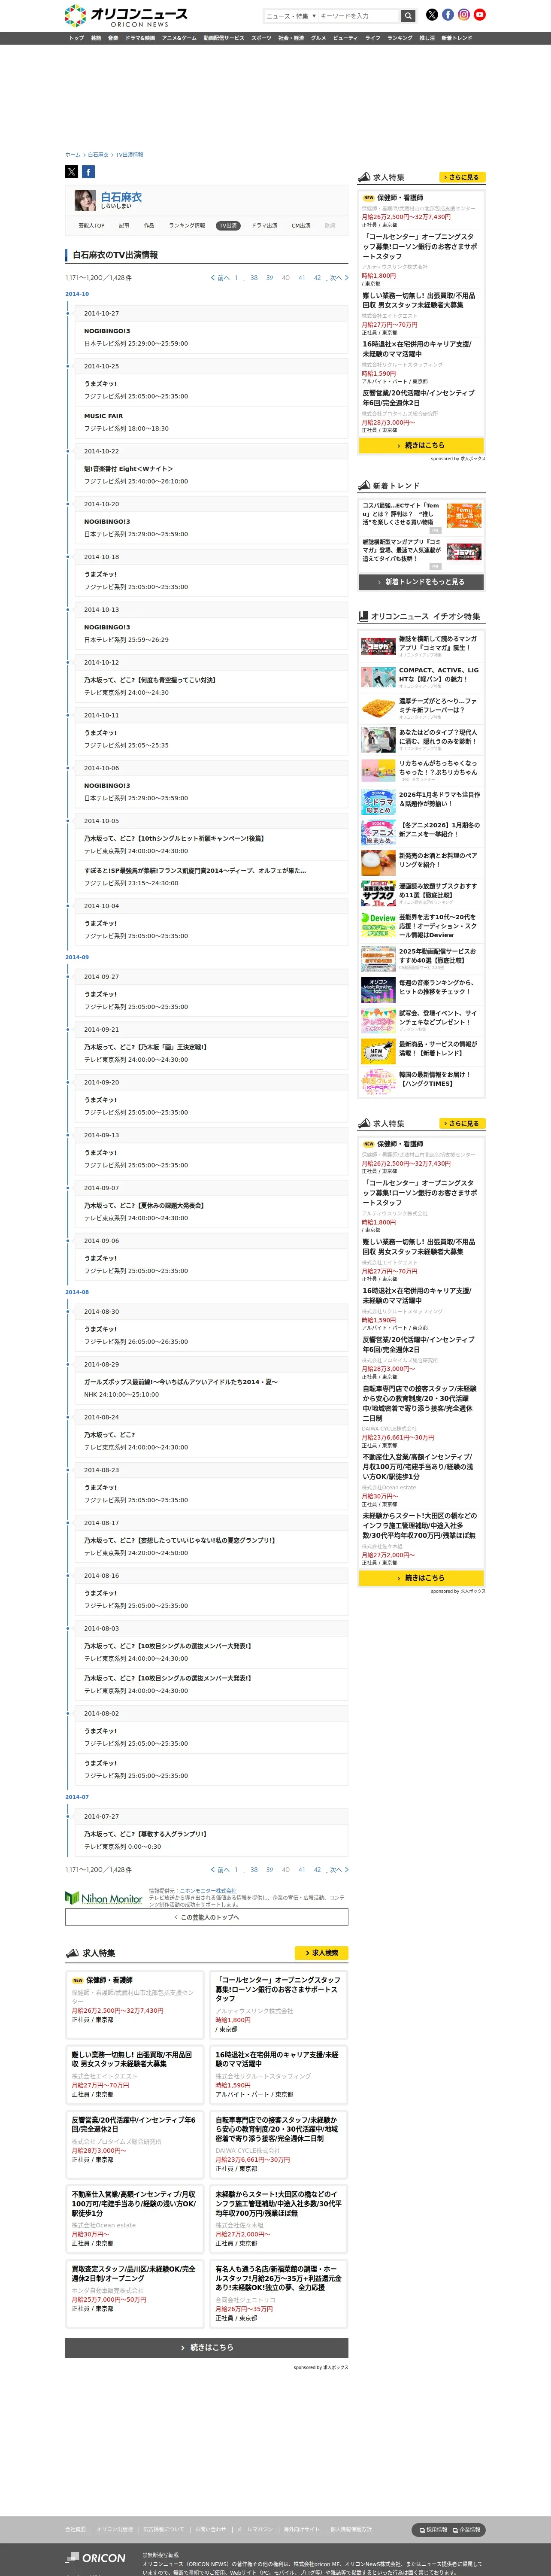The height and width of the screenshot is (2576, 551).
Task: Click the 企業情報 footer button
Action: pyautogui.click(x=466, y=2530)
